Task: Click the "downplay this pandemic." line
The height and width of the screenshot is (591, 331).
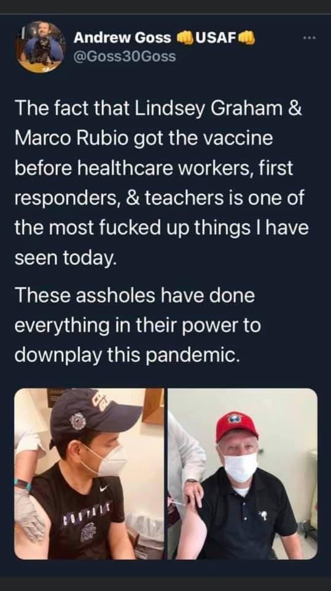Action: click(x=127, y=355)
